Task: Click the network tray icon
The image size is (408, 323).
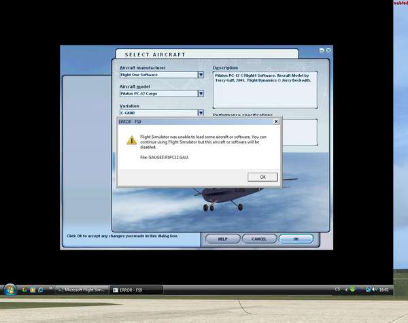Action: point(368,290)
